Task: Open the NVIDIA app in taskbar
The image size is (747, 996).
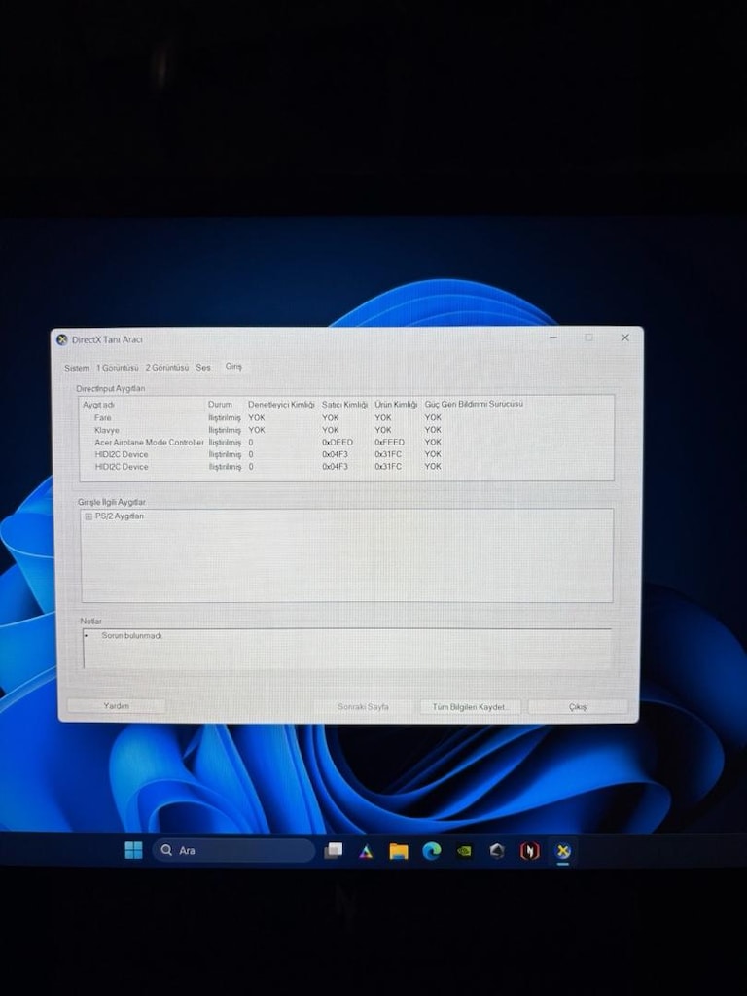Action: 464,851
